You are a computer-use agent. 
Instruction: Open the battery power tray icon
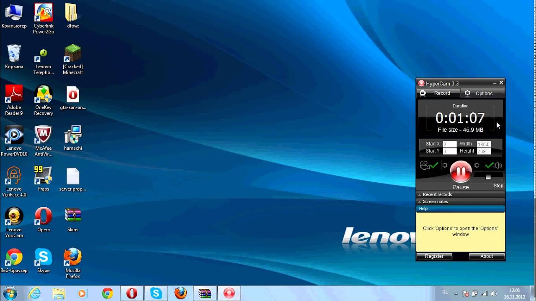[x=475, y=294]
